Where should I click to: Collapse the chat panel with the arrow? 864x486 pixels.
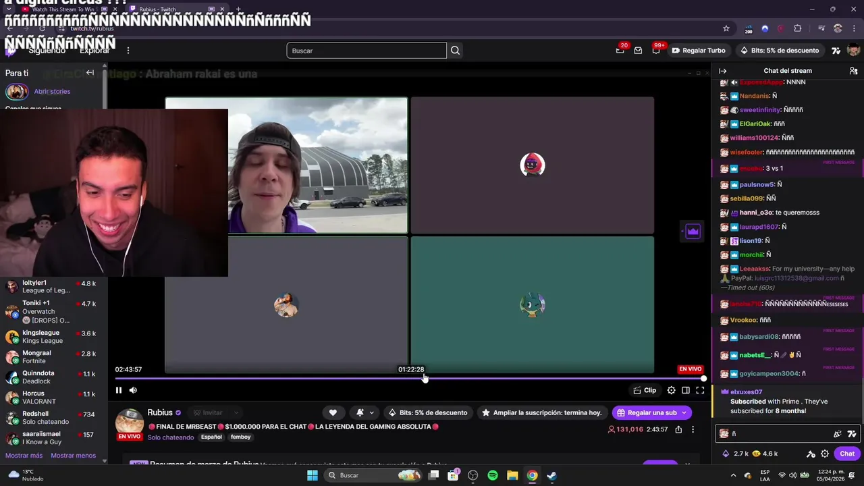tap(723, 71)
